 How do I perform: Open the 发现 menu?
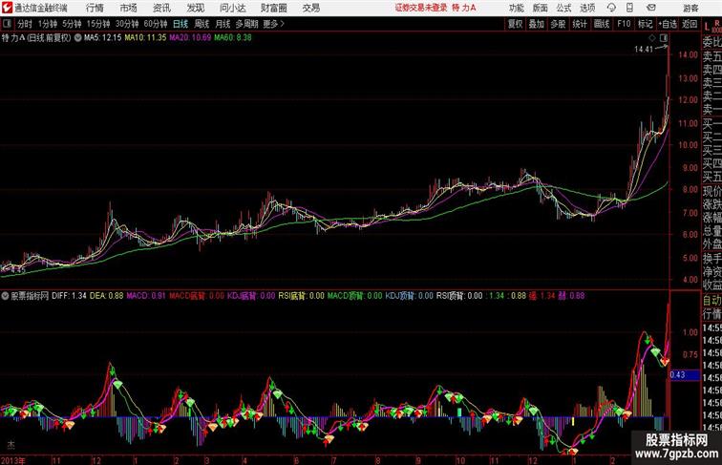coord(195,8)
